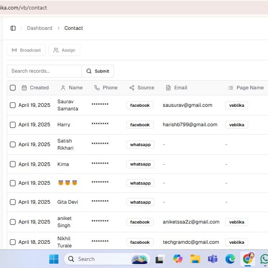The image size is (268, 268).
Task: Click the document icon in Email header
Action: [168, 88]
